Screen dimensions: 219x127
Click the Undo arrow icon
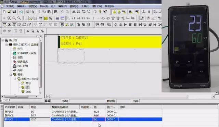(x=62, y=12)
